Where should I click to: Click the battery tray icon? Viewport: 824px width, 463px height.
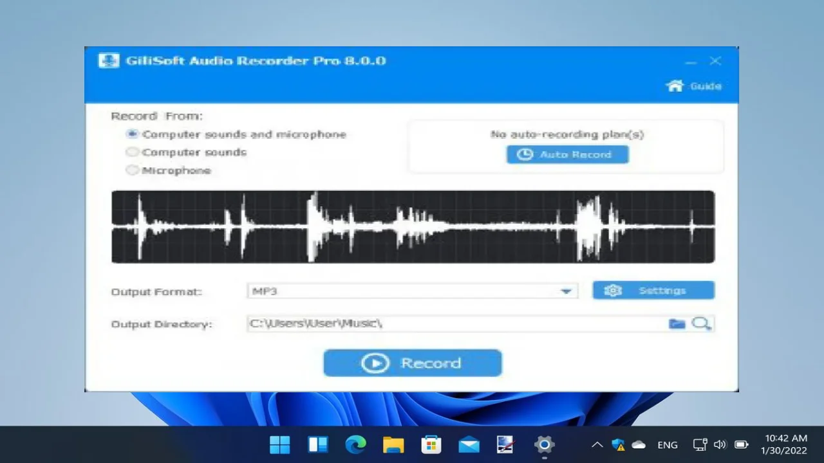click(x=741, y=444)
